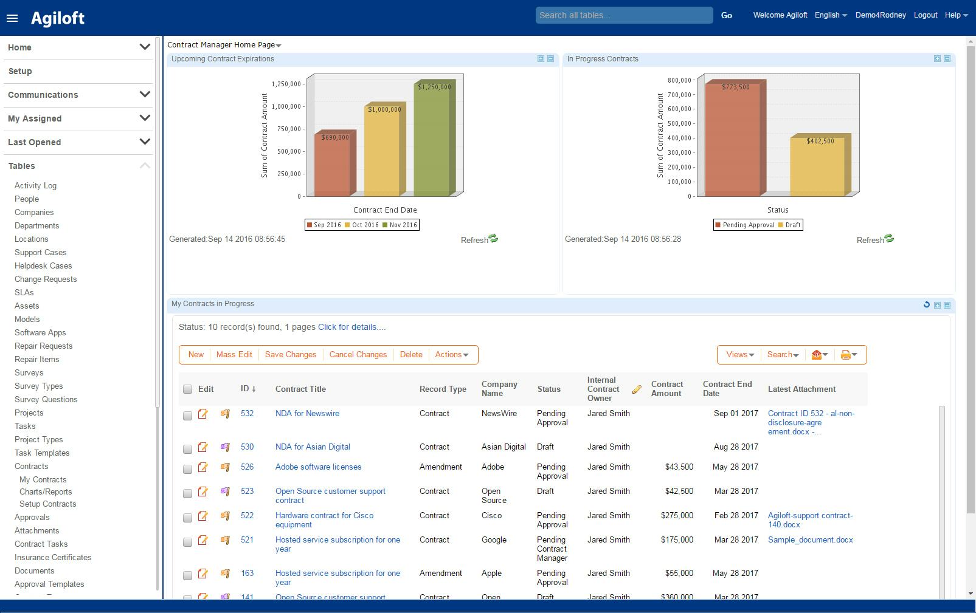The image size is (976, 613).
Task: Click the workflow flag icon beside record 530
Action: tap(224, 447)
